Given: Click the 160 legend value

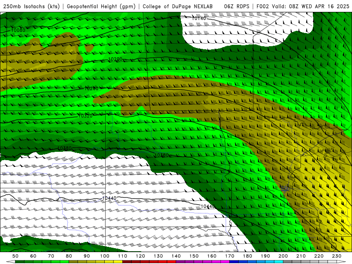Looking at the screenshot, I should [x=212, y=256].
